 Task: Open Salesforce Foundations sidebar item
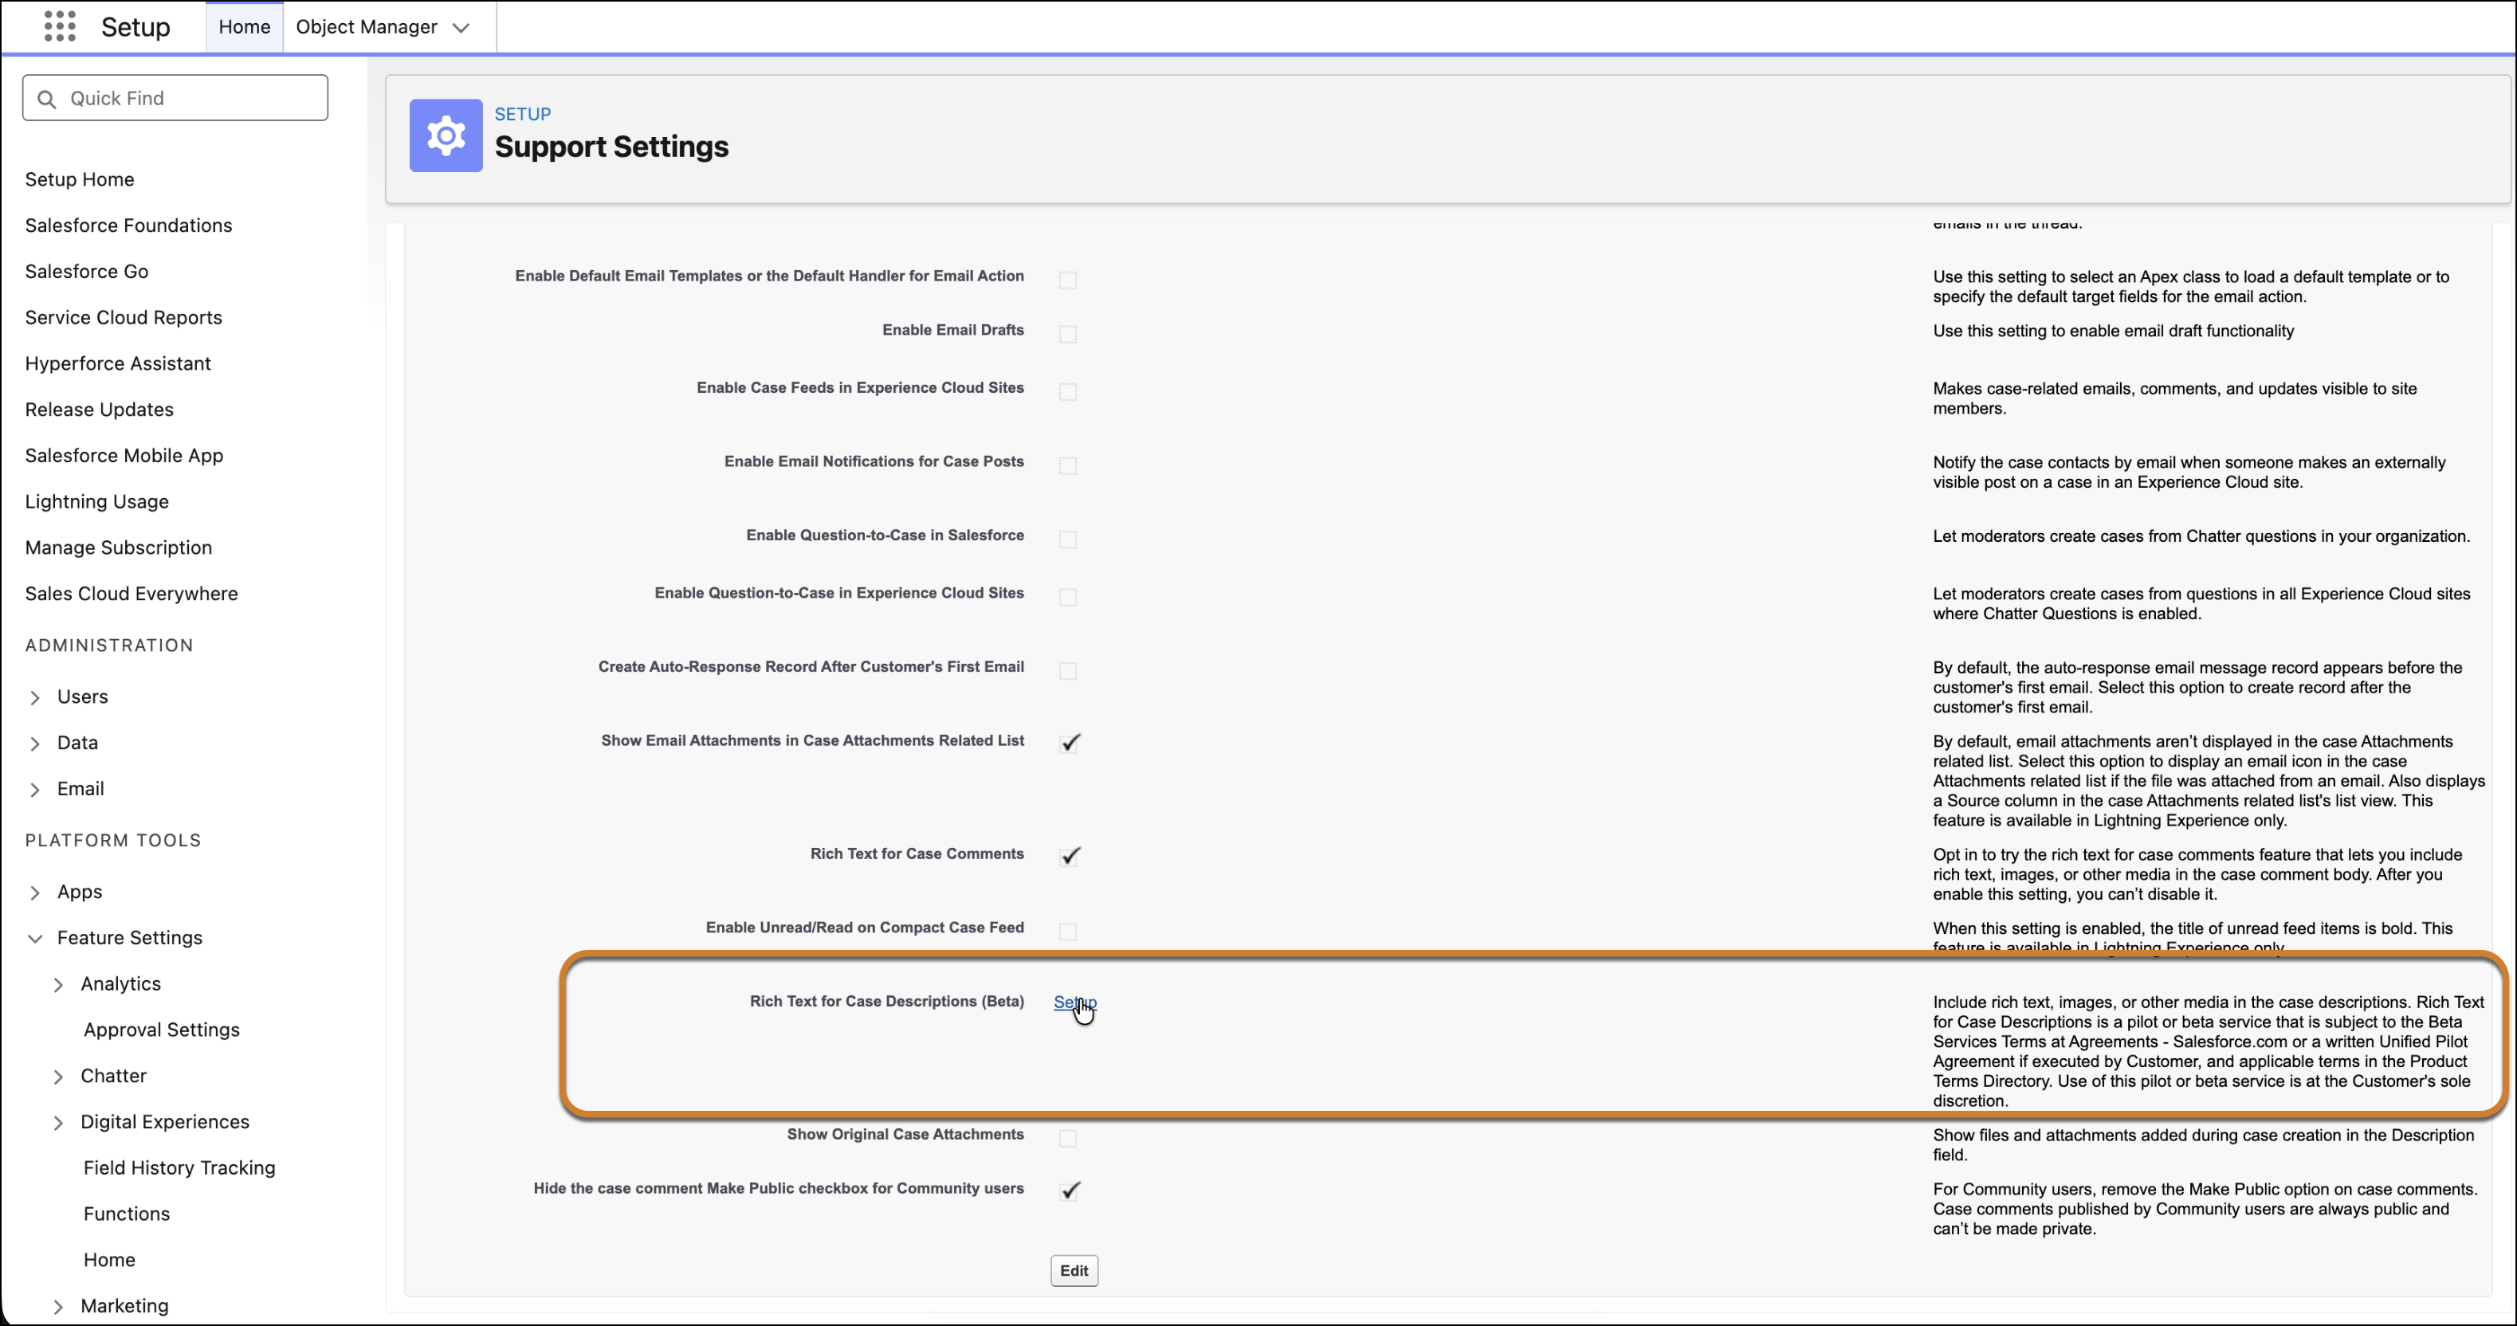[129, 225]
